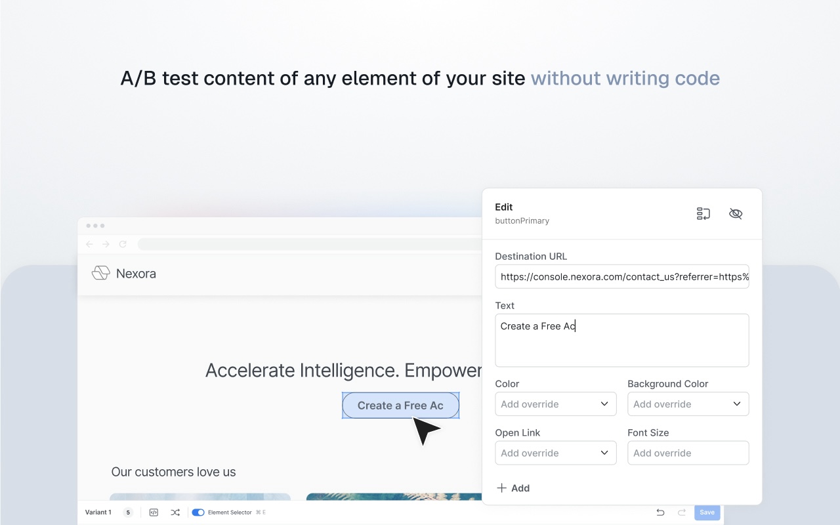Click the Nexora brand name text
The image size is (840, 525).
tap(136, 274)
